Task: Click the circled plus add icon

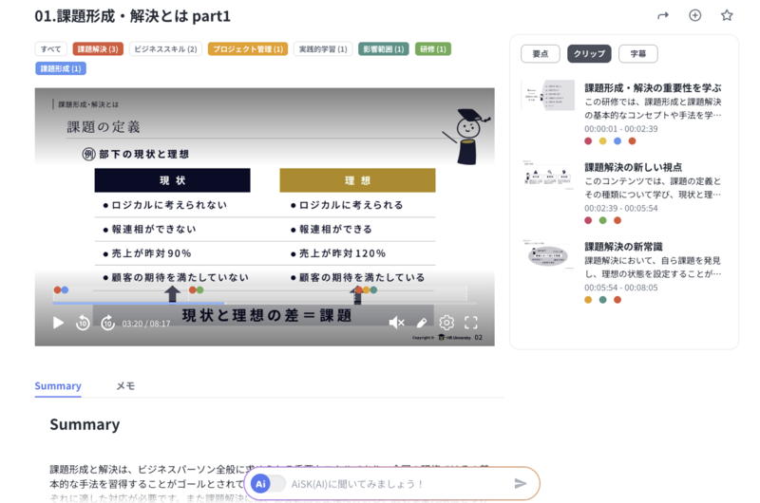Action: click(694, 15)
